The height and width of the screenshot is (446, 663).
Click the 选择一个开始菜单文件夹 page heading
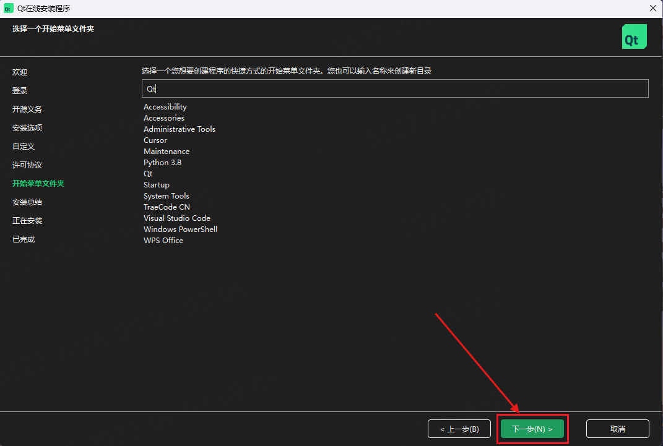click(53, 28)
